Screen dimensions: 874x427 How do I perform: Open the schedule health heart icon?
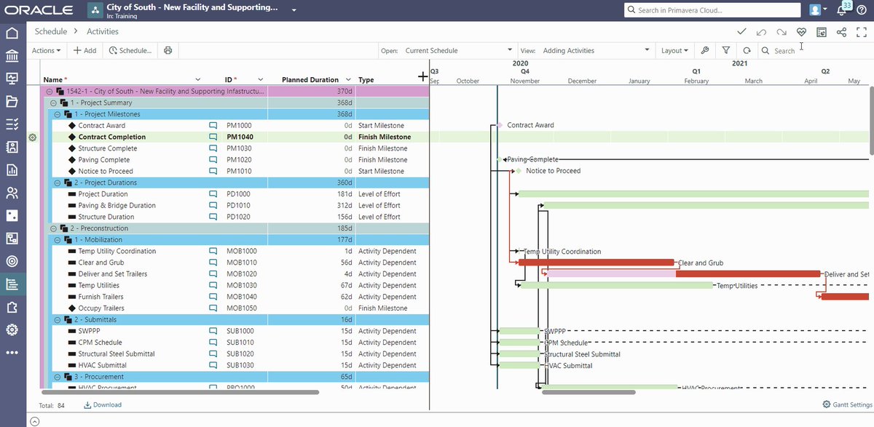(x=801, y=32)
